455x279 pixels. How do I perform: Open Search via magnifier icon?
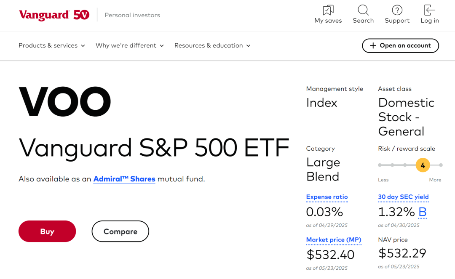point(363,10)
